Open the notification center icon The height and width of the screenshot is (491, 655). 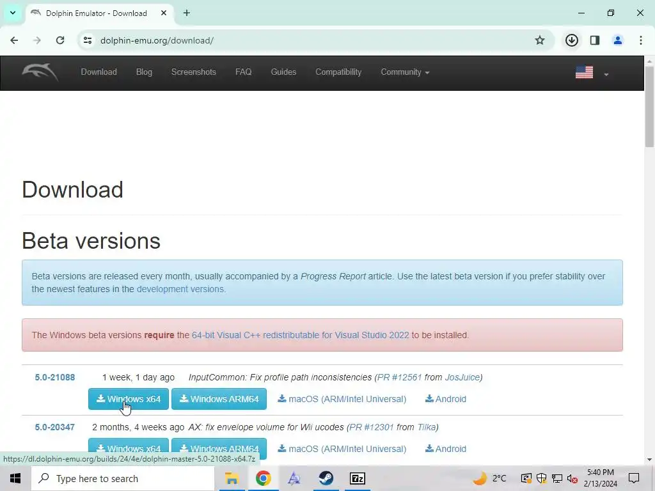[x=634, y=478]
